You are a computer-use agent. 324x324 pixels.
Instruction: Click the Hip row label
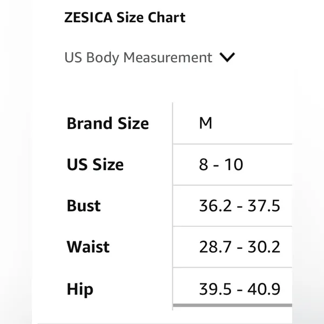tap(80, 289)
